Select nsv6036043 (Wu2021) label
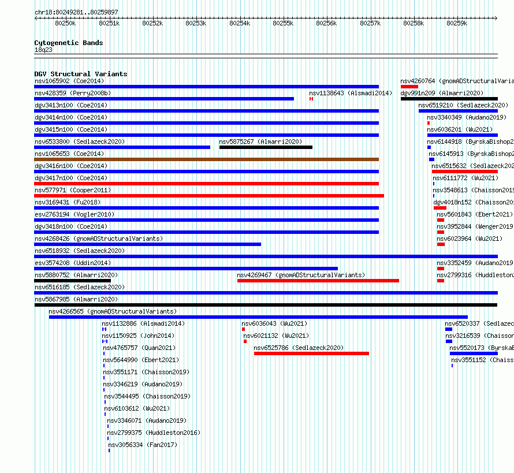The image size is (514, 473). [274, 323]
